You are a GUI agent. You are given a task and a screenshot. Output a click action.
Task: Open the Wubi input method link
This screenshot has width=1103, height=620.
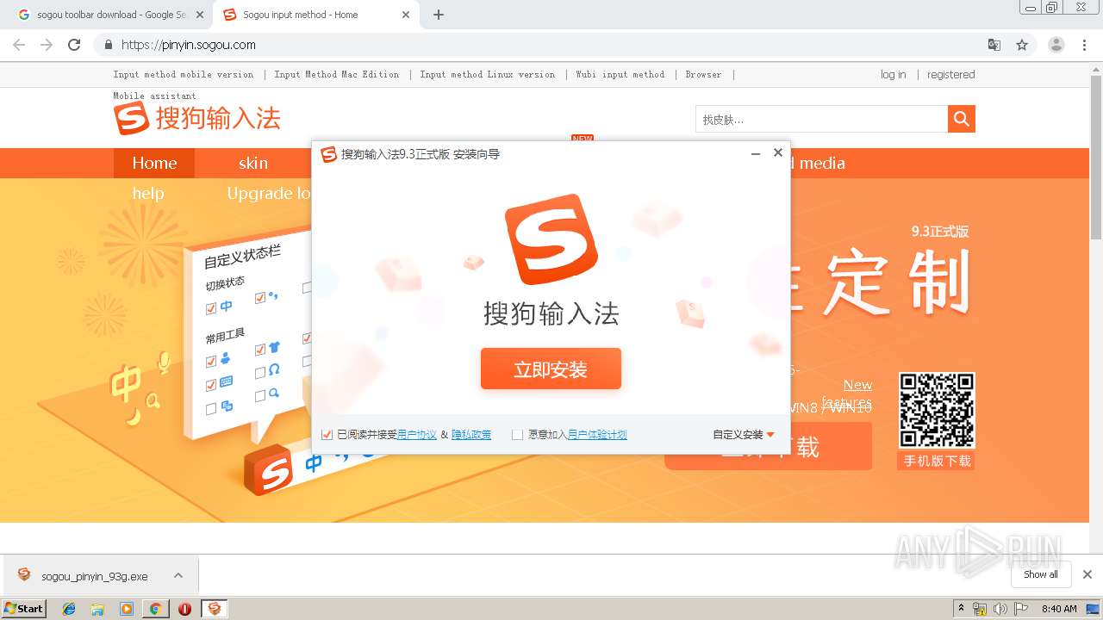[620, 74]
